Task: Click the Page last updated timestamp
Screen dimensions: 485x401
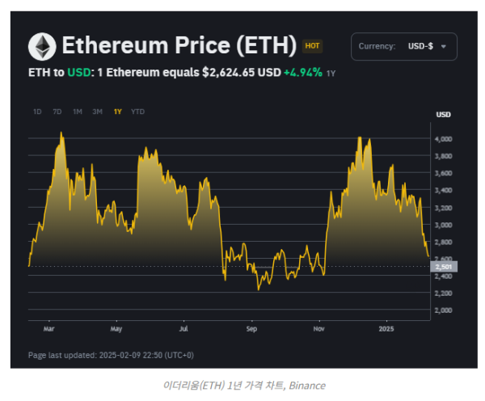Action: [111, 355]
